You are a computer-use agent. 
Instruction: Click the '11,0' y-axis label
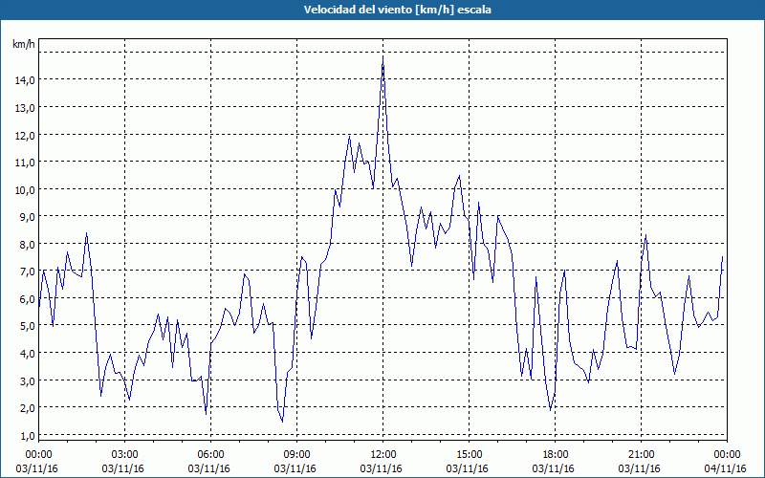pyautogui.click(x=25, y=163)
